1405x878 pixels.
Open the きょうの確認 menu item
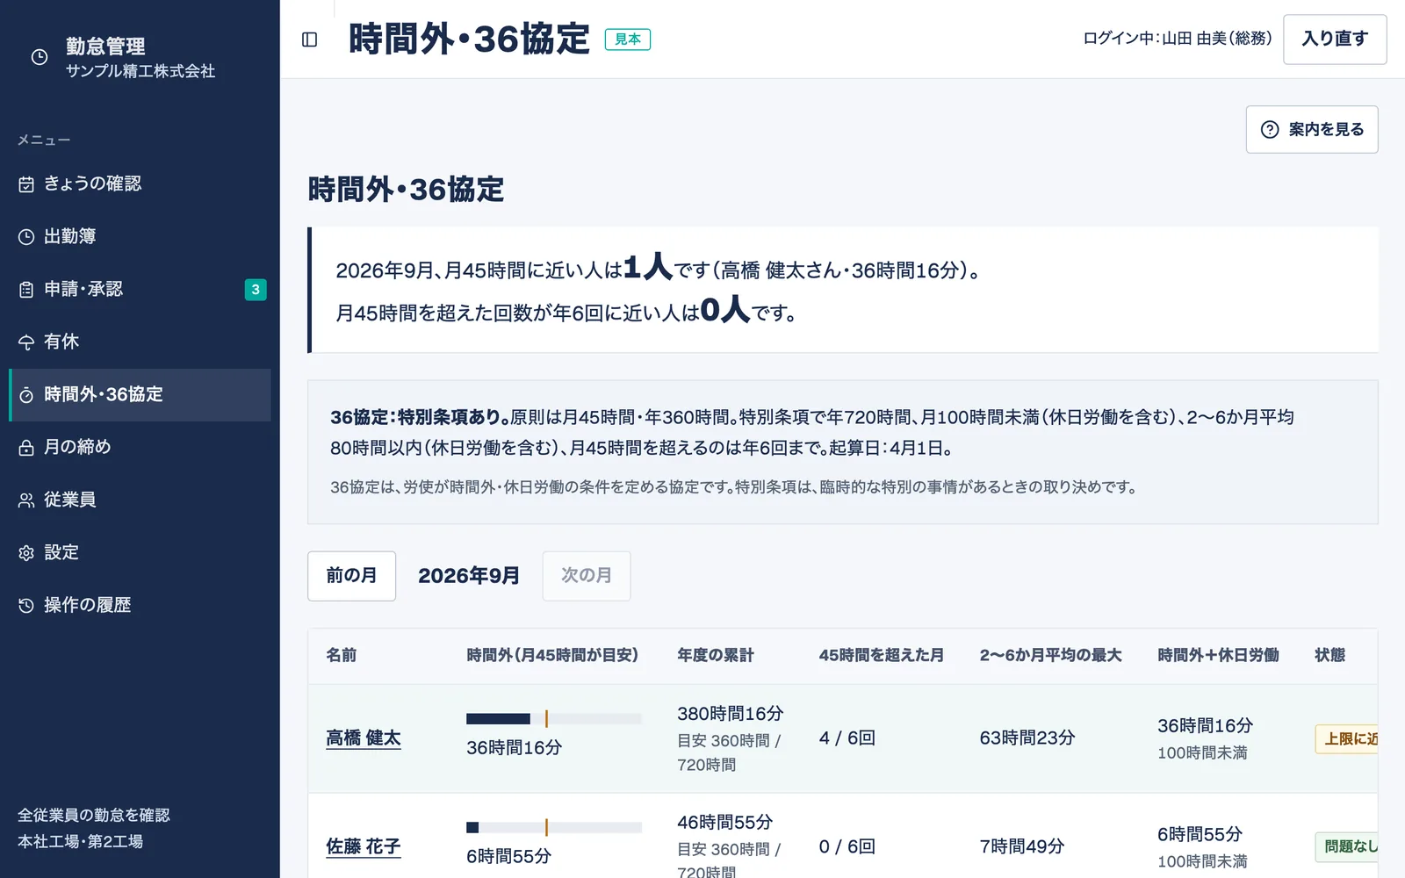point(140,184)
